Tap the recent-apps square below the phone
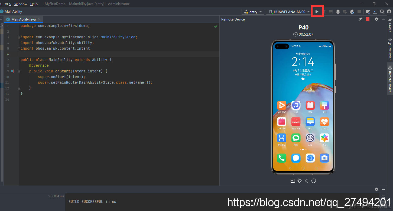Image resolution: width=393 pixels, height=211 pixels. [292, 181]
